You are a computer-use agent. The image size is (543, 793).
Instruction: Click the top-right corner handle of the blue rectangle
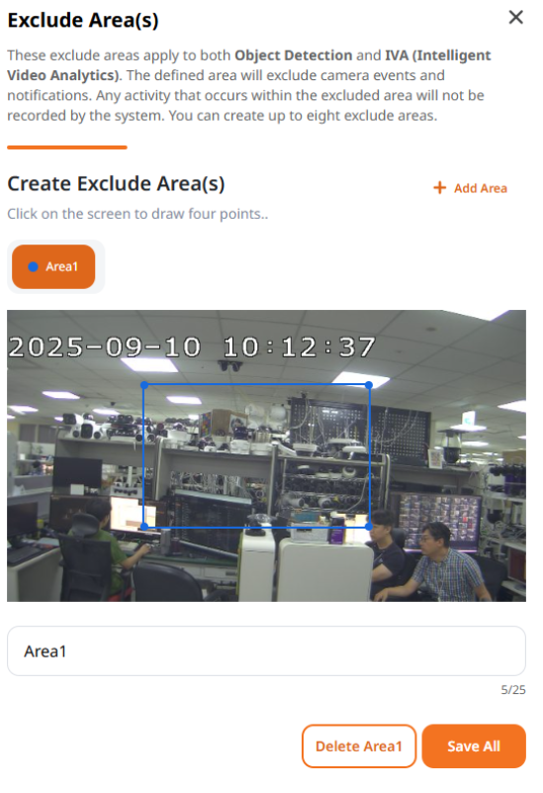[x=369, y=385]
